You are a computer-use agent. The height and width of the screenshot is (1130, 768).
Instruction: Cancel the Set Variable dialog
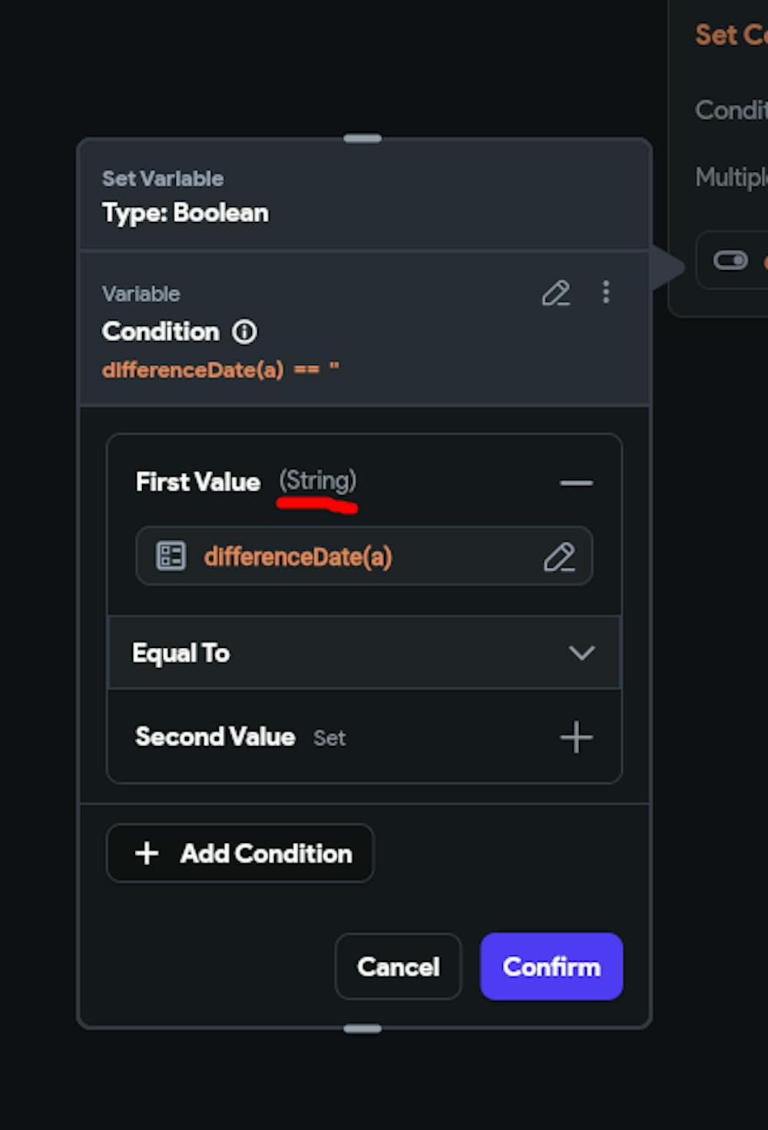click(x=398, y=966)
